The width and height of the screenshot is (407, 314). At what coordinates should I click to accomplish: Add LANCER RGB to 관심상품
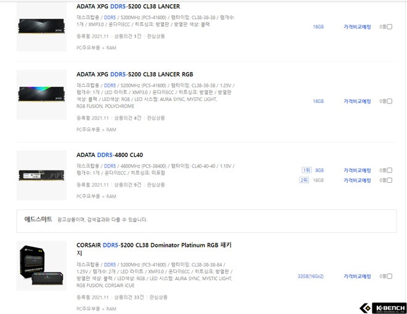[x=156, y=118]
